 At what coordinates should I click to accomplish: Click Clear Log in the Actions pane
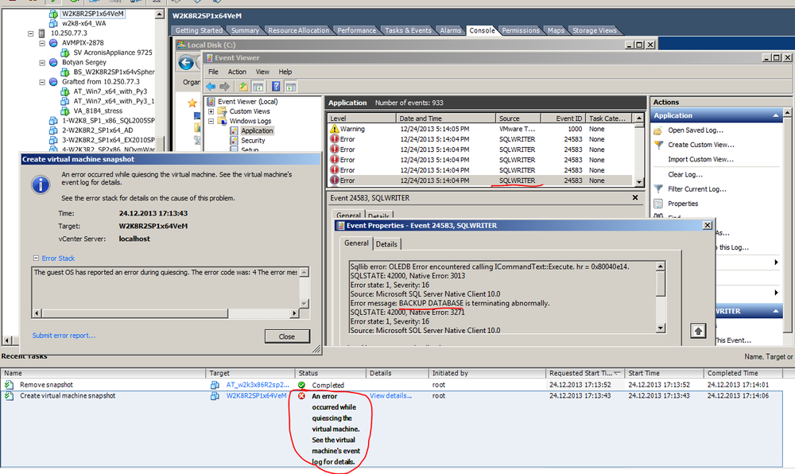[685, 175]
